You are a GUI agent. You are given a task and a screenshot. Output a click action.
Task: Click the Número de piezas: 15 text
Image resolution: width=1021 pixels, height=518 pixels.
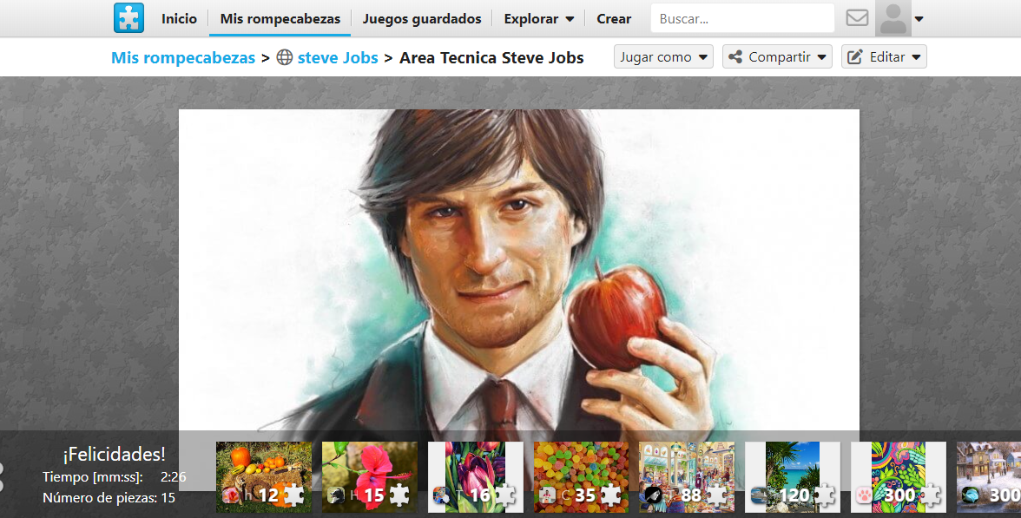(x=109, y=498)
